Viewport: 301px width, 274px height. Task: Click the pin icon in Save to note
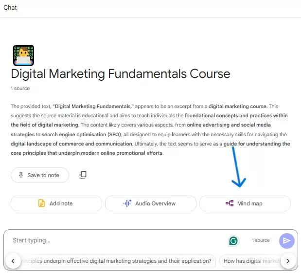coord(21,175)
